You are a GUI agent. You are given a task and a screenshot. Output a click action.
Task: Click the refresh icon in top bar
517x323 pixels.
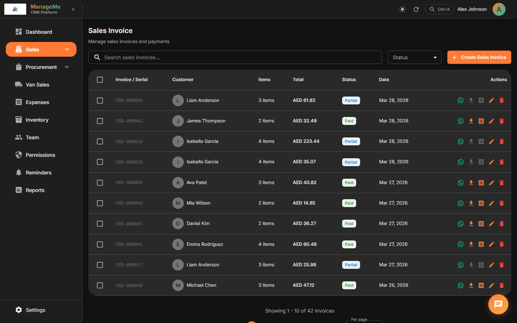[x=416, y=9]
